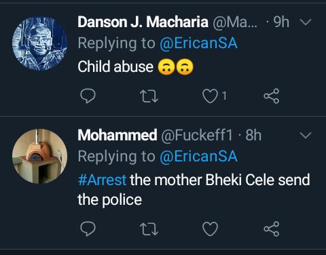Like Mohammed's tweet
This screenshot has width=326, height=255.
pos(210,229)
